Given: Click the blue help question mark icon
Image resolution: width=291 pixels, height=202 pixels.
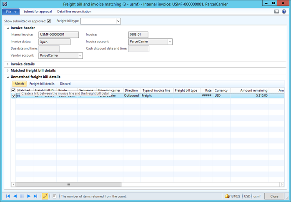Looking at the screenshot, I should click(x=284, y=12).
